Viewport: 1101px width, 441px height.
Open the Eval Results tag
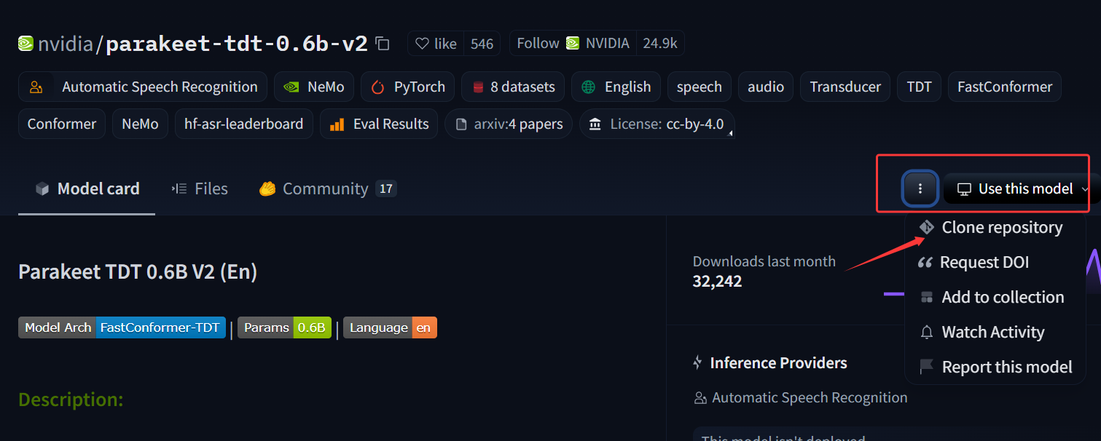[379, 124]
